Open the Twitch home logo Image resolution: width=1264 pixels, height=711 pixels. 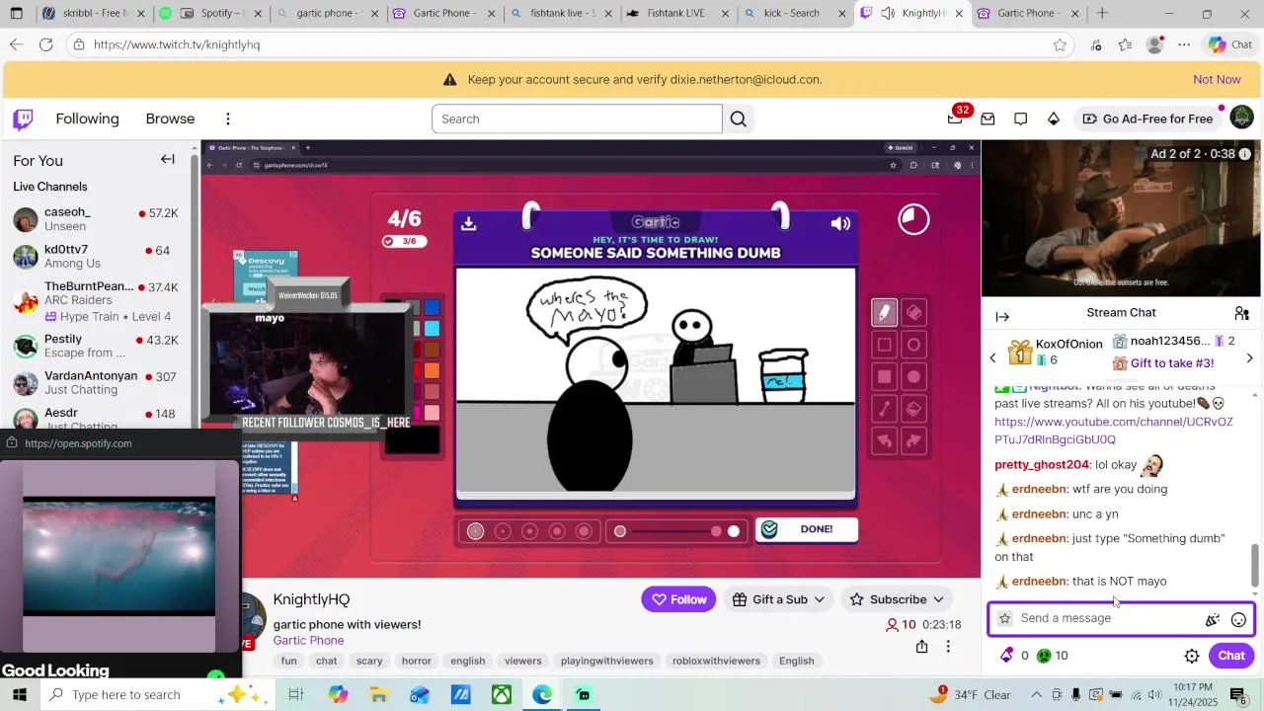(23, 119)
